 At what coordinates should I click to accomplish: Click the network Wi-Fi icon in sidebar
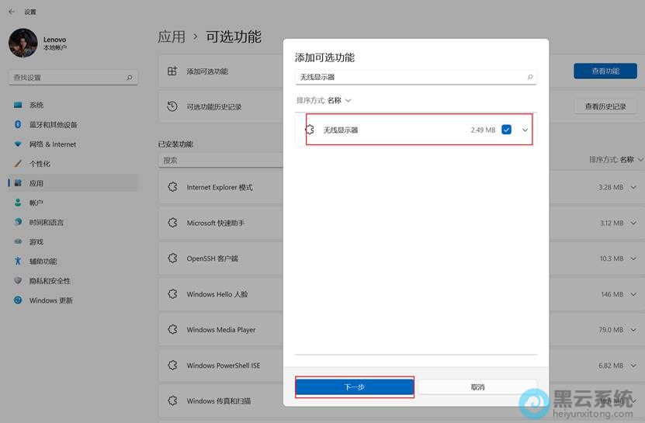18,144
